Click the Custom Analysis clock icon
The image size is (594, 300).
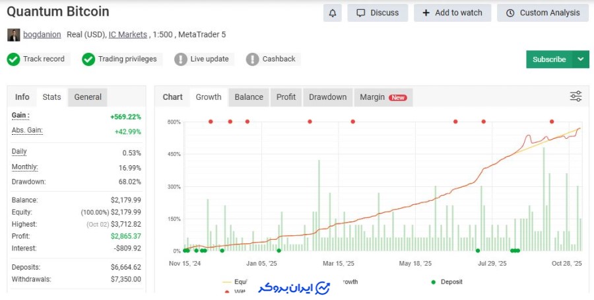pos(510,13)
